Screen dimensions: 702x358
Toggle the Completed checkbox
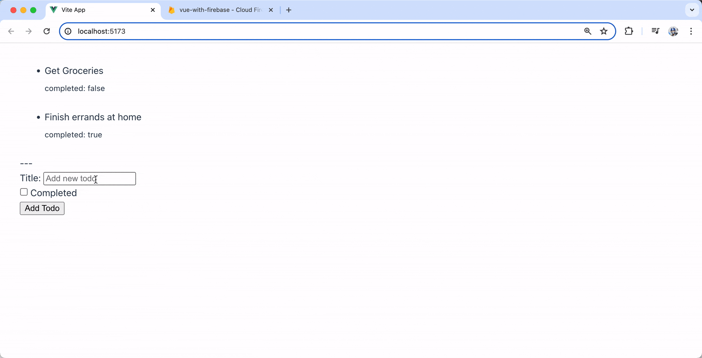point(24,192)
